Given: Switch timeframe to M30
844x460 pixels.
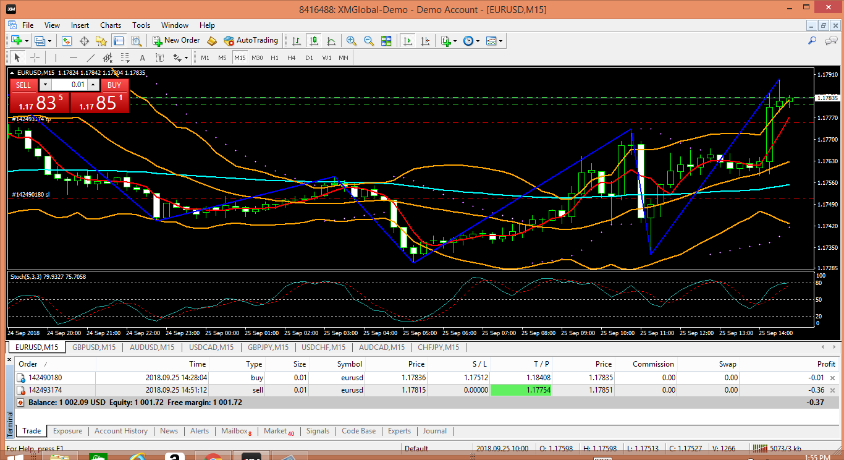Looking at the screenshot, I should point(257,57).
